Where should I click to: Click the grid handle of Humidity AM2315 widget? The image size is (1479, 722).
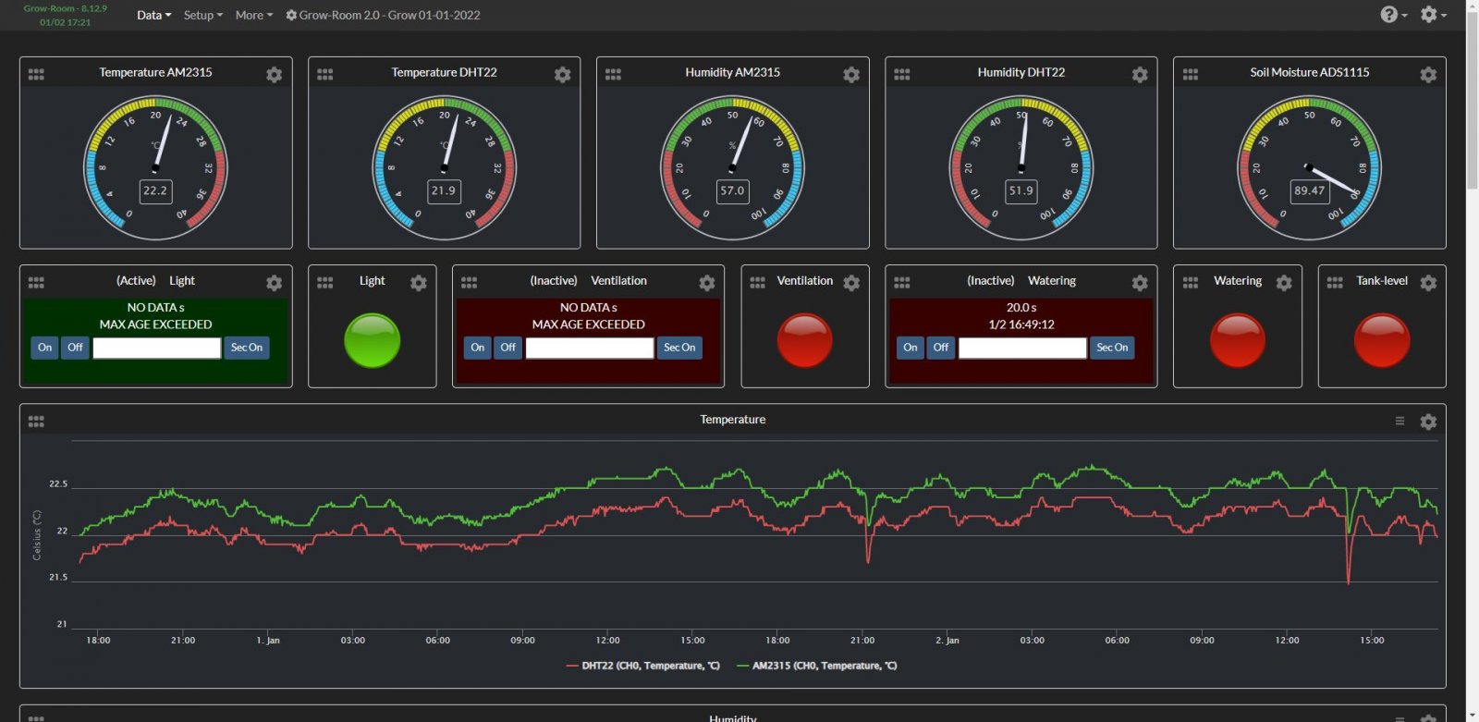click(x=613, y=74)
